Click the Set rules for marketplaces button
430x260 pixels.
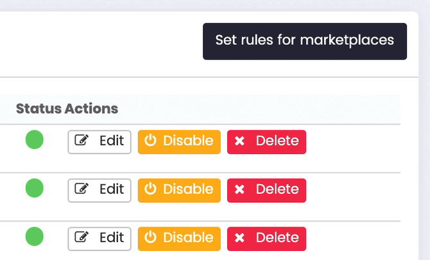tap(305, 41)
